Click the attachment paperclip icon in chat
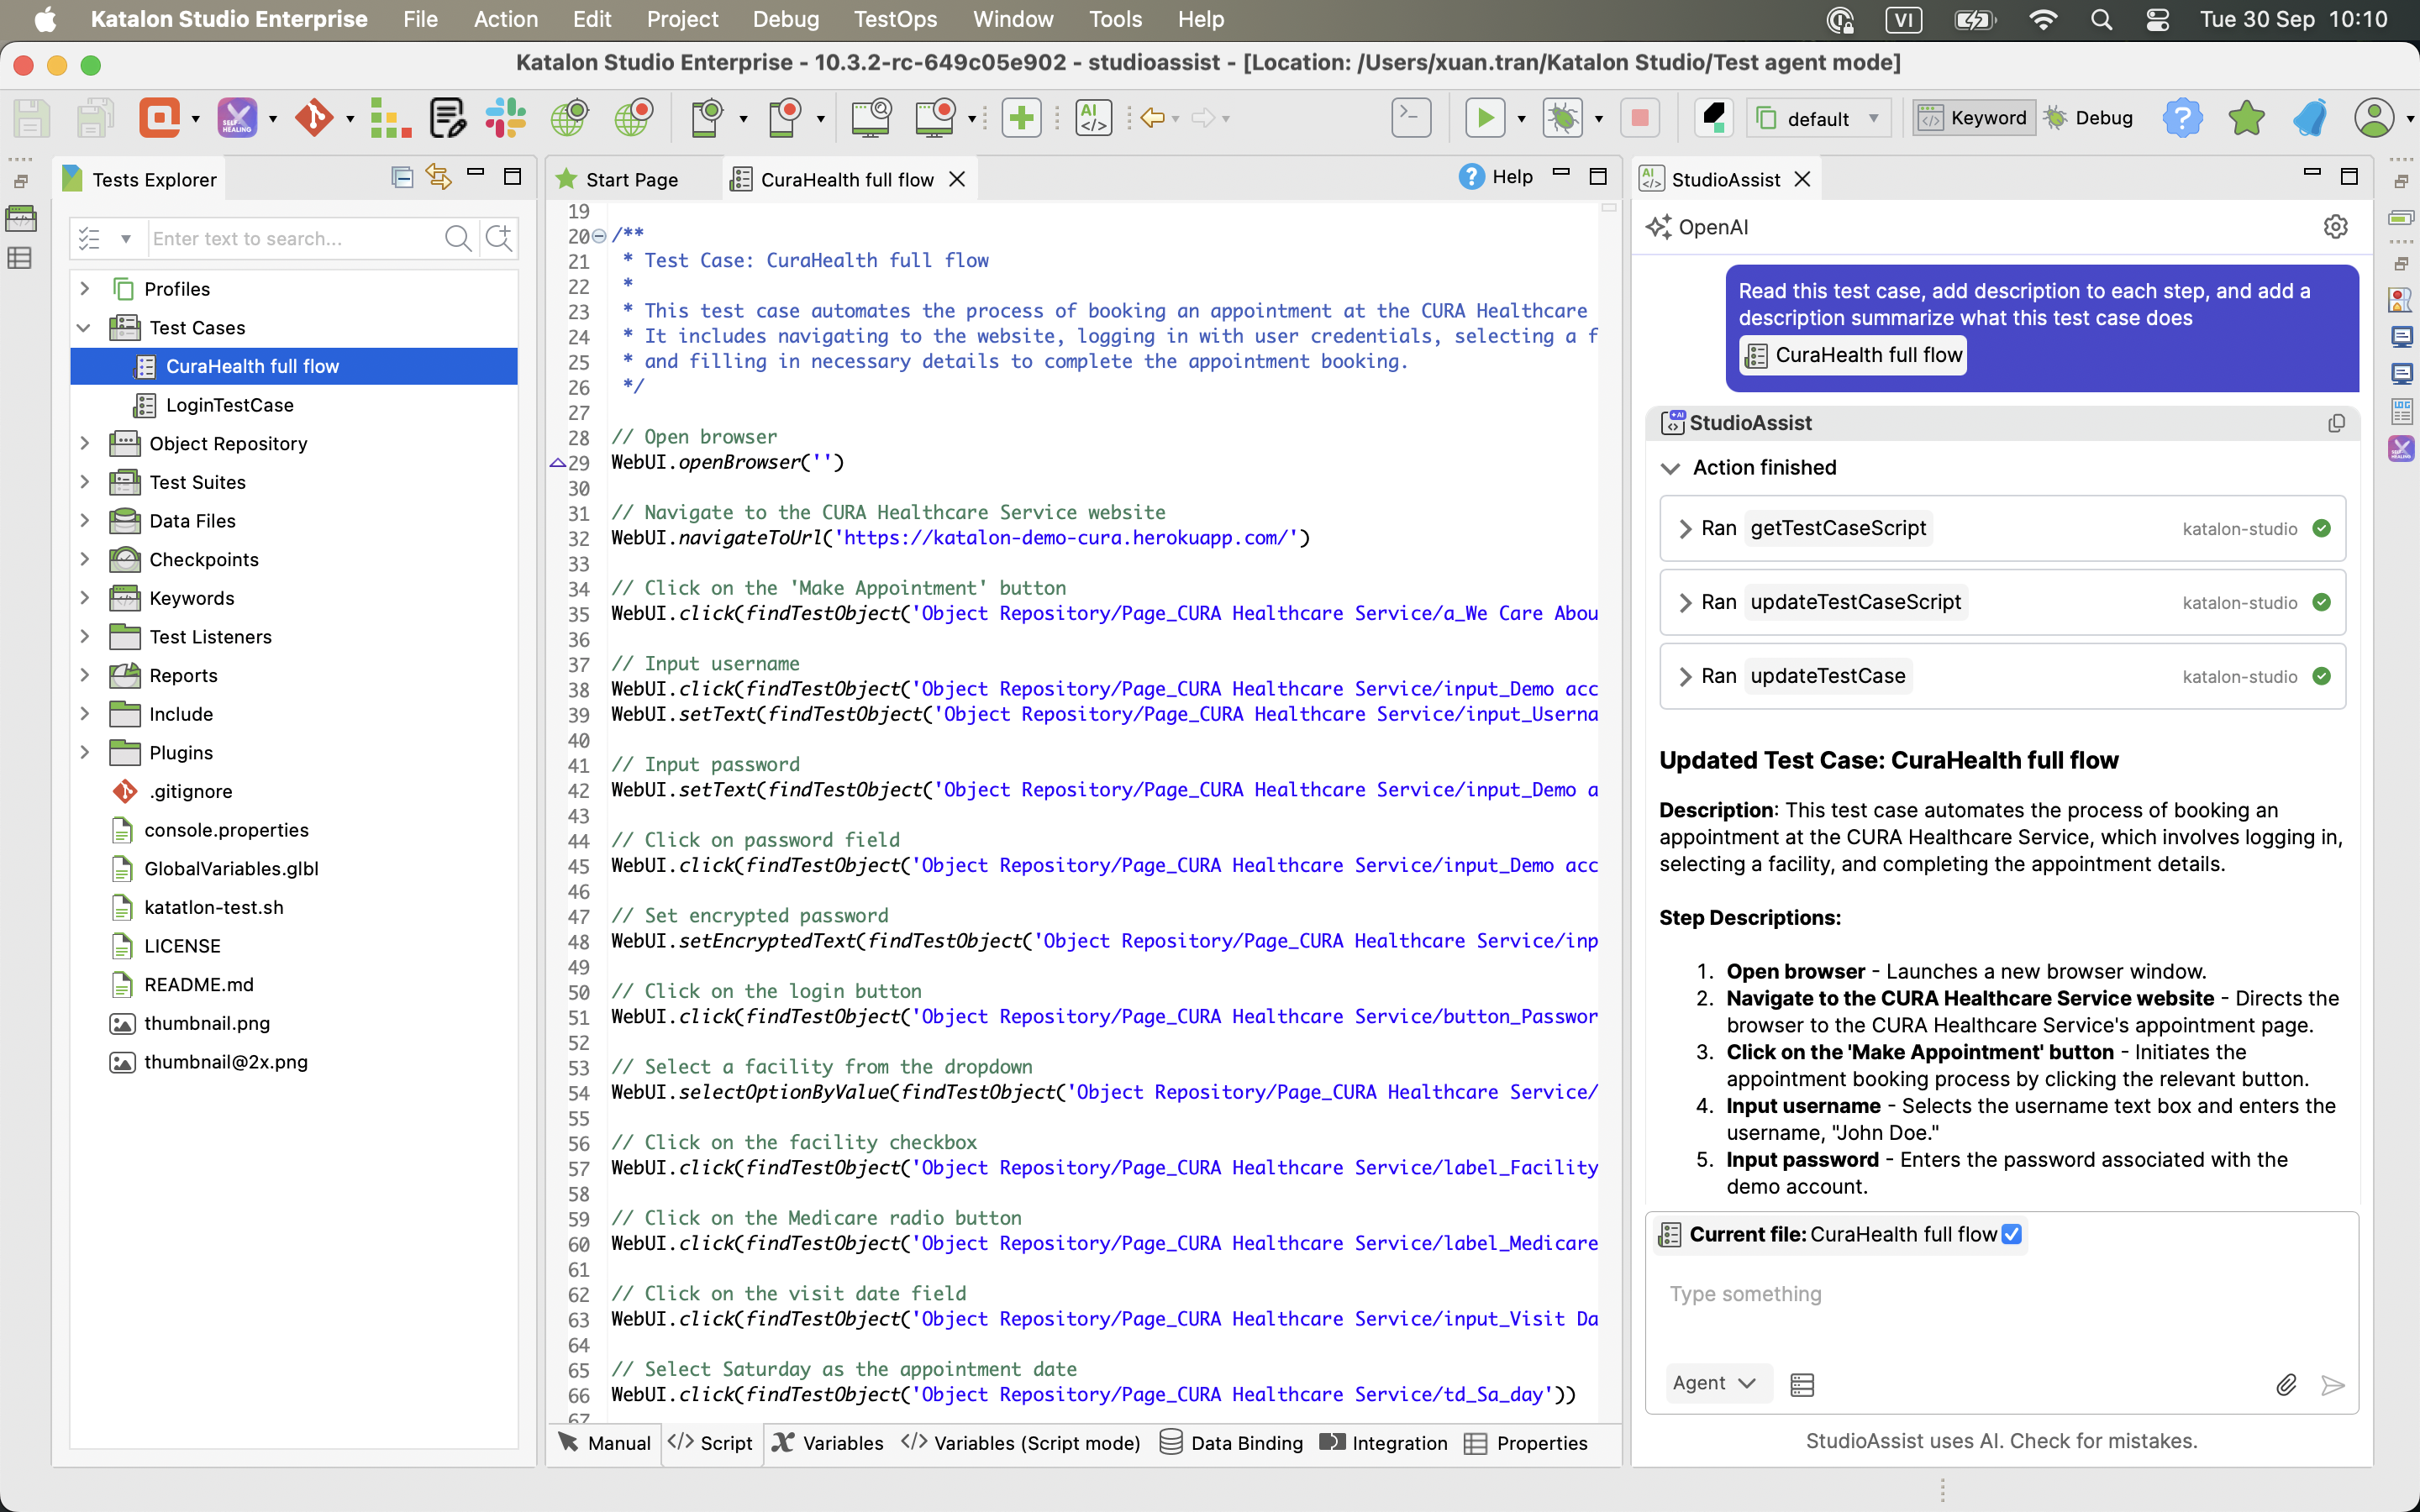The height and width of the screenshot is (1512, 2420). point(2286,1385)
